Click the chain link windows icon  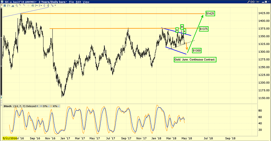252,2
